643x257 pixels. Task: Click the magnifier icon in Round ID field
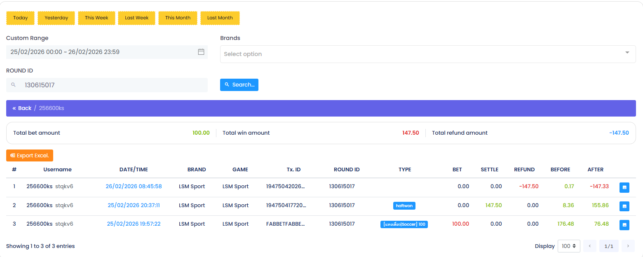click(14, 85)
